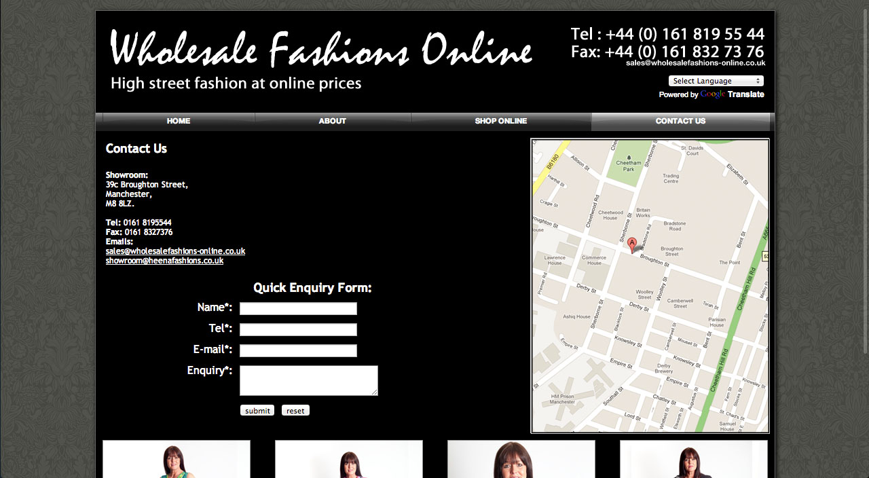869x478 pixels.
Task: Click the '39c Broughton Street,' address line
Action: [x=147, y=185]
